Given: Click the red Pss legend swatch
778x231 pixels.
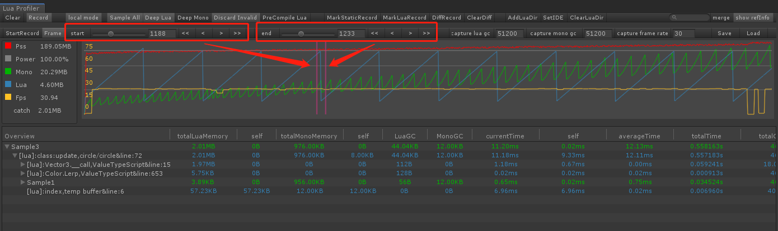Looking at the screenshot, I should coord(8,46).
